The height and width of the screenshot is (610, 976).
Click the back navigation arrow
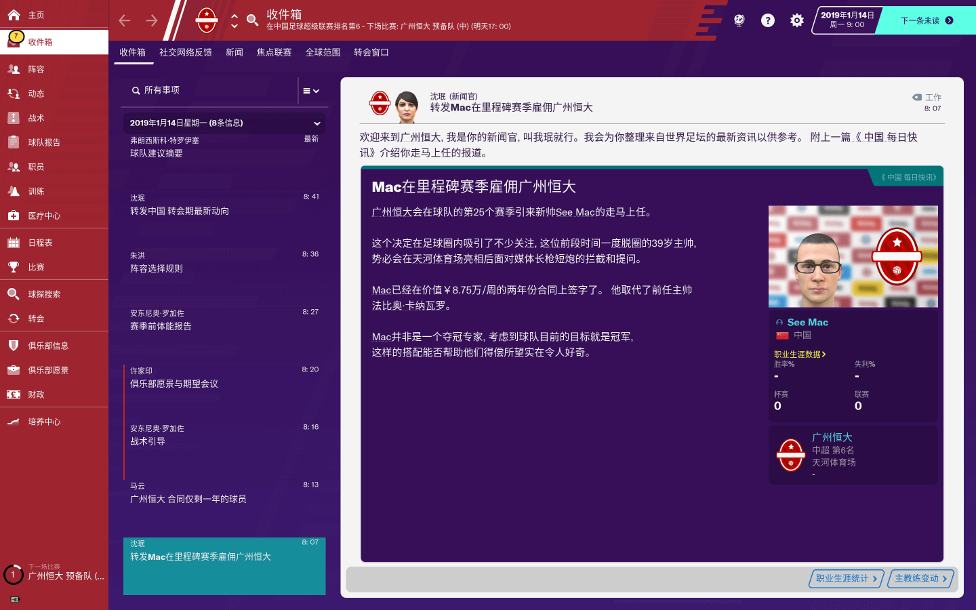coord(125,20)
